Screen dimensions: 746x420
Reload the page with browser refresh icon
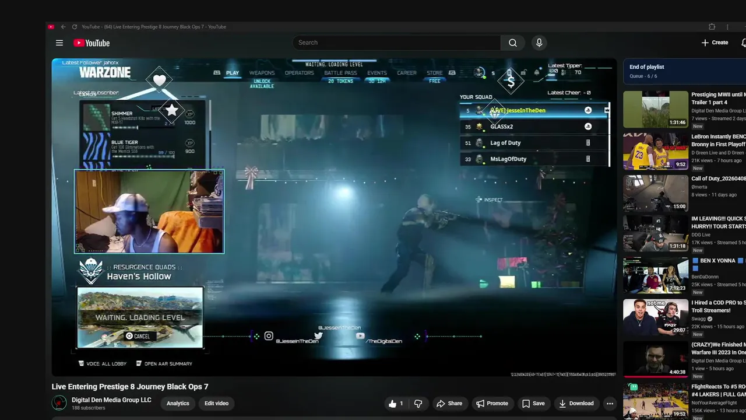(74, 27)
